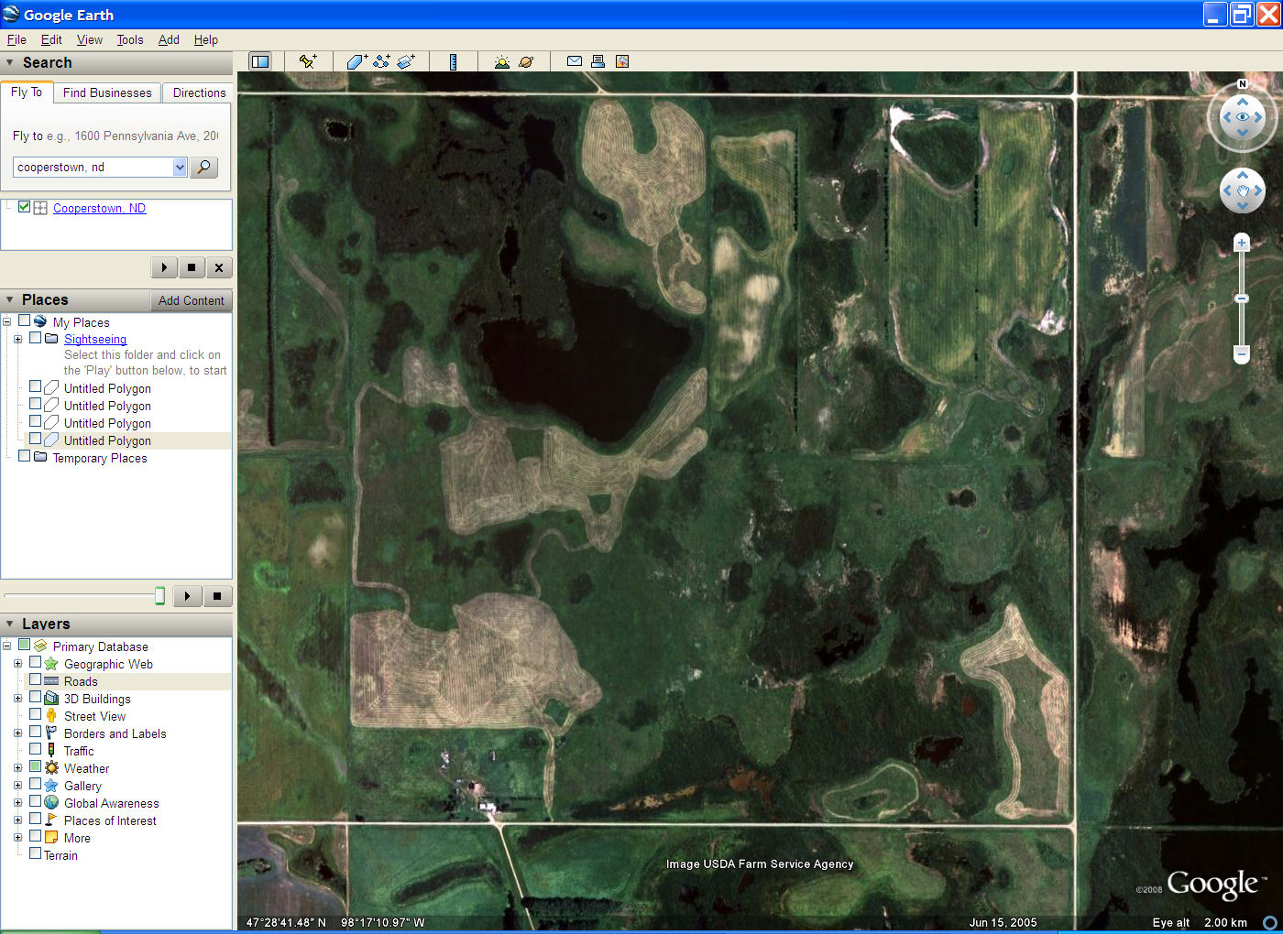Play the search results tour
The width and height of the screenshot is (1283, 934).
point(164,267)
